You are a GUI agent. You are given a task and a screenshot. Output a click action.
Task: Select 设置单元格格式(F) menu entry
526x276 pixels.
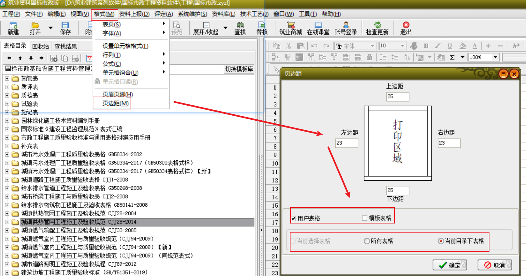tap(125, 46)
